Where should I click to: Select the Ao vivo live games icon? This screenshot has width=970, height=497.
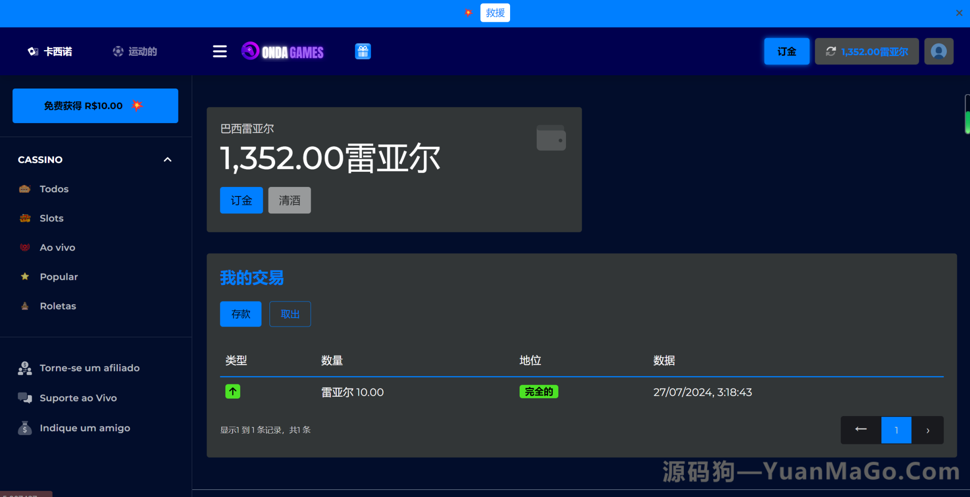pos(25,247)
